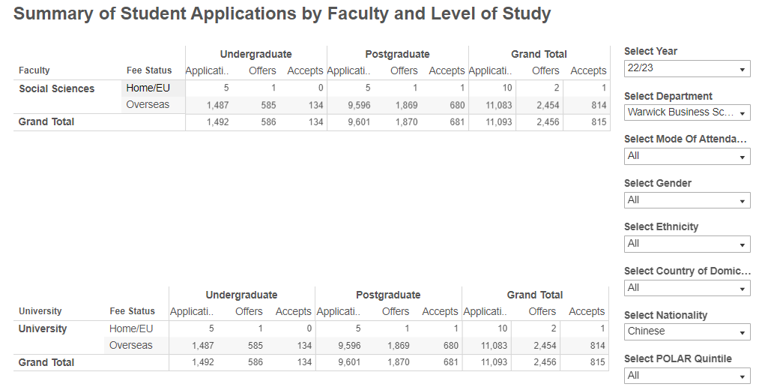Click Fee Status header in university table
Image resolution: width=759 pixels, height=390 pixels.
coord(132,311)
